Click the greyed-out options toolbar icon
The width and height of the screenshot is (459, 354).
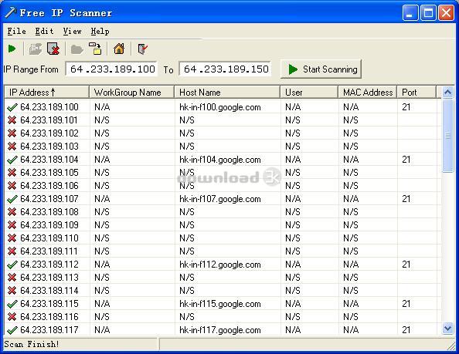tap(36, 49)
